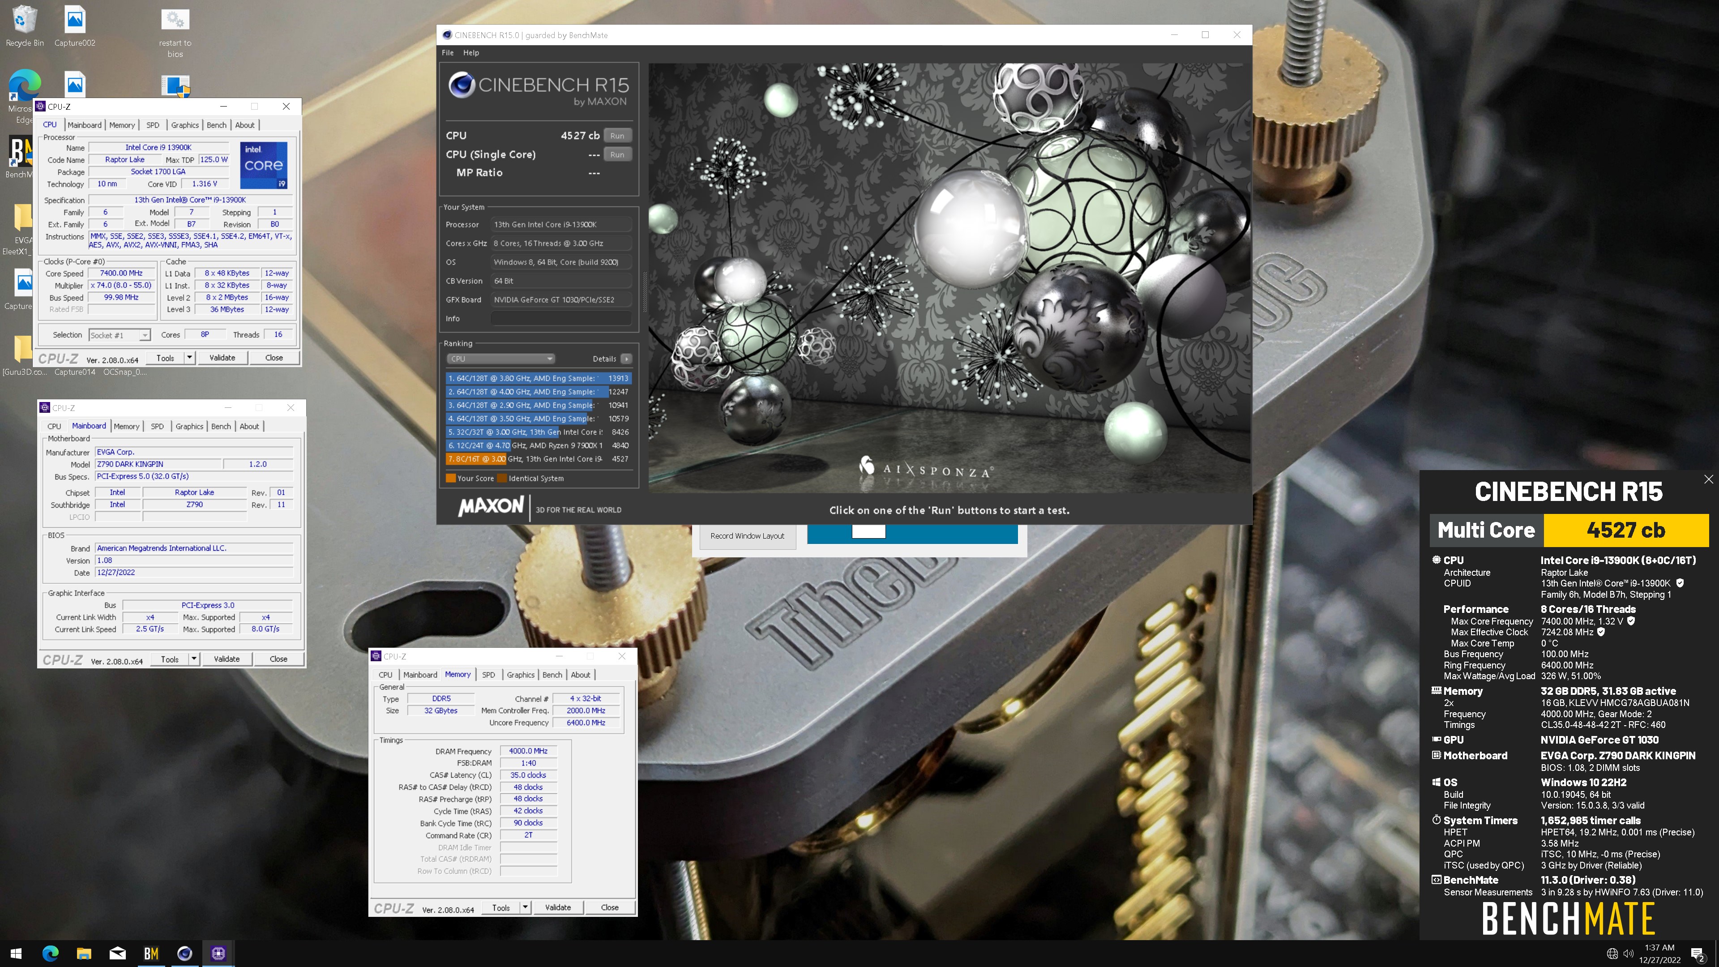1719x967 pixels.
Task: Click the BIOS Date value 12/27/2022
Action: coord(193,573)
